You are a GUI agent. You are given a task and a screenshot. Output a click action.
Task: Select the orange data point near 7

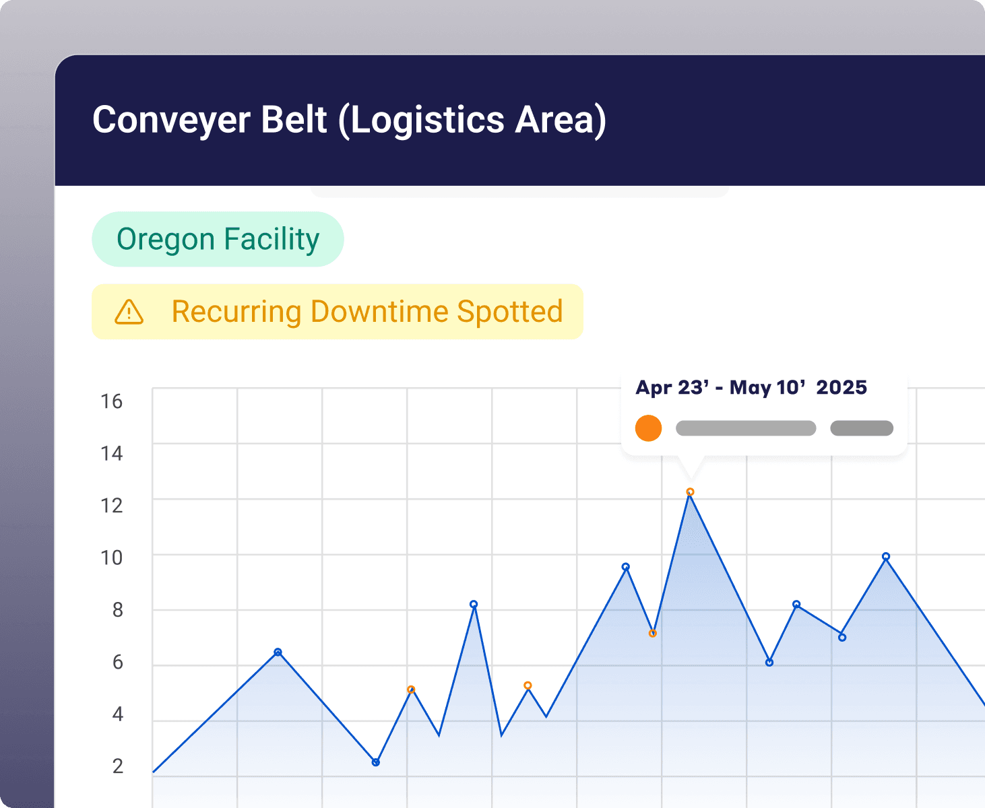point(652,634)
